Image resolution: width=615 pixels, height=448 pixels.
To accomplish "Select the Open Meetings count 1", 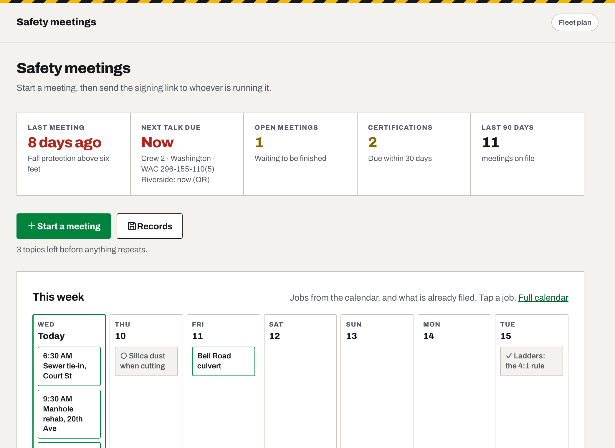I will (x=259, y=143).
